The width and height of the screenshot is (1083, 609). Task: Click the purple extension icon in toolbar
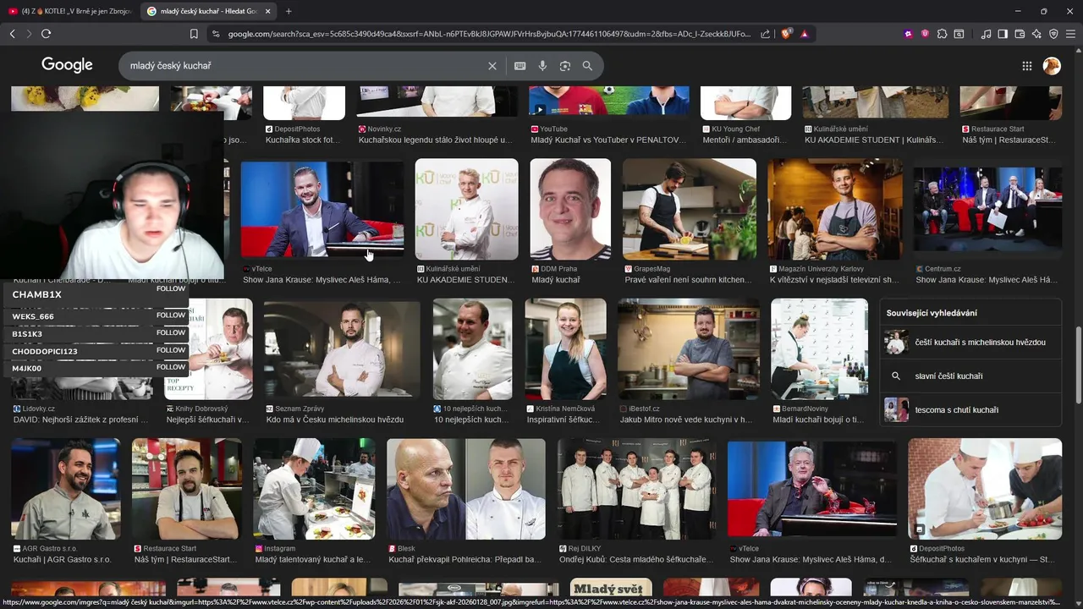pyautogui.click(x=909, y=34)
